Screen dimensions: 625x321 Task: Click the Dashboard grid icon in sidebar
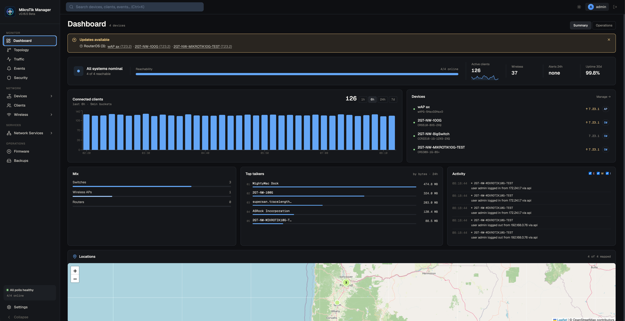8,41
